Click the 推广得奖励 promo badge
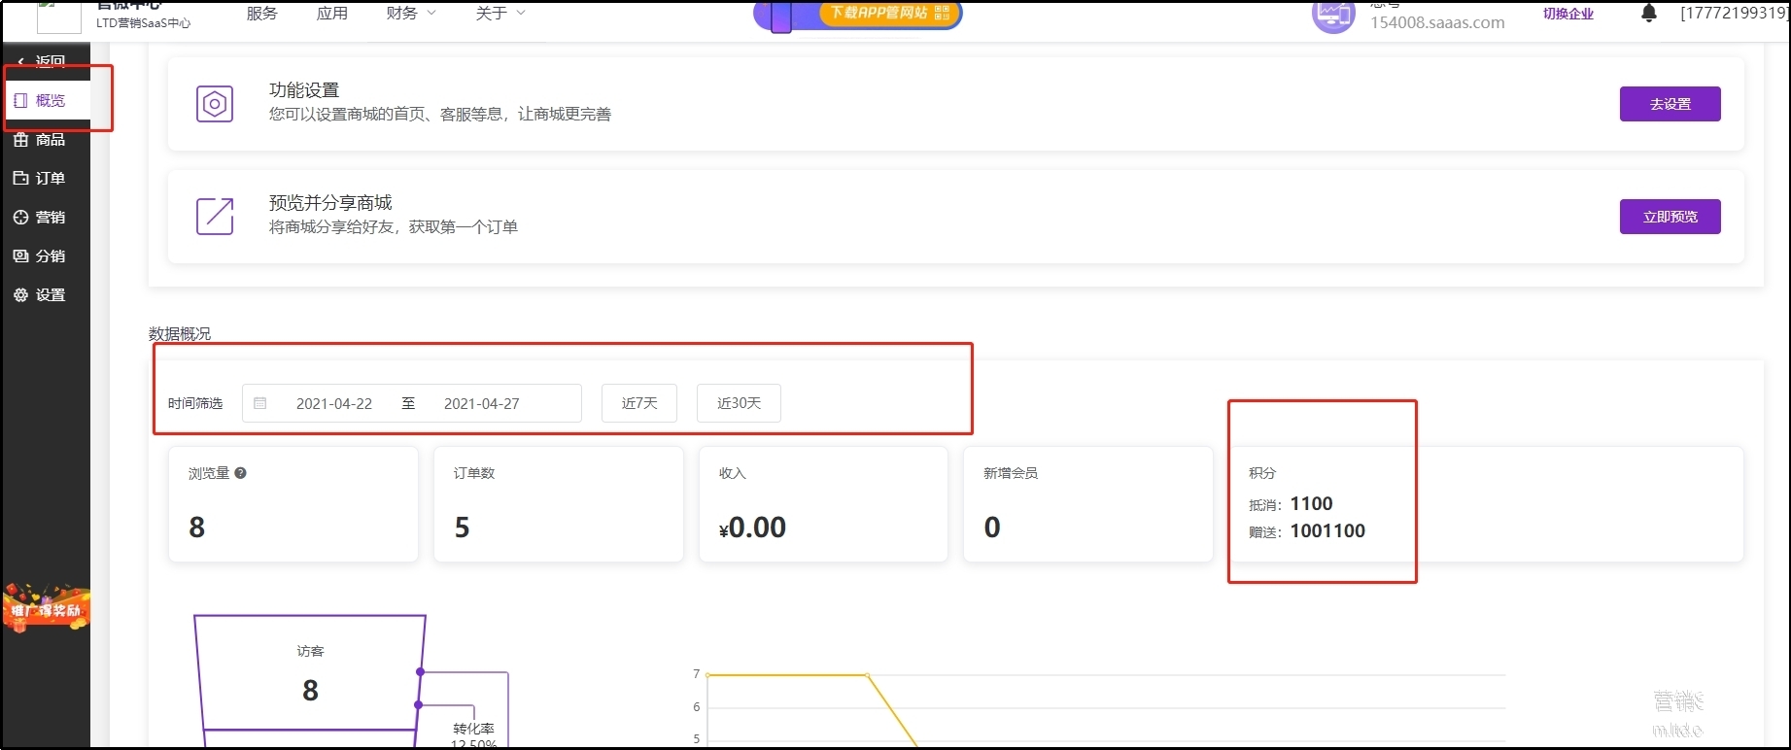The height and width of the screenshot is (750, 1791). coord(46,609)
